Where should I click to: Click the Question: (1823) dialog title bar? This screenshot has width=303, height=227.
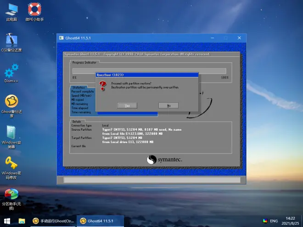(x=147, y=75)
